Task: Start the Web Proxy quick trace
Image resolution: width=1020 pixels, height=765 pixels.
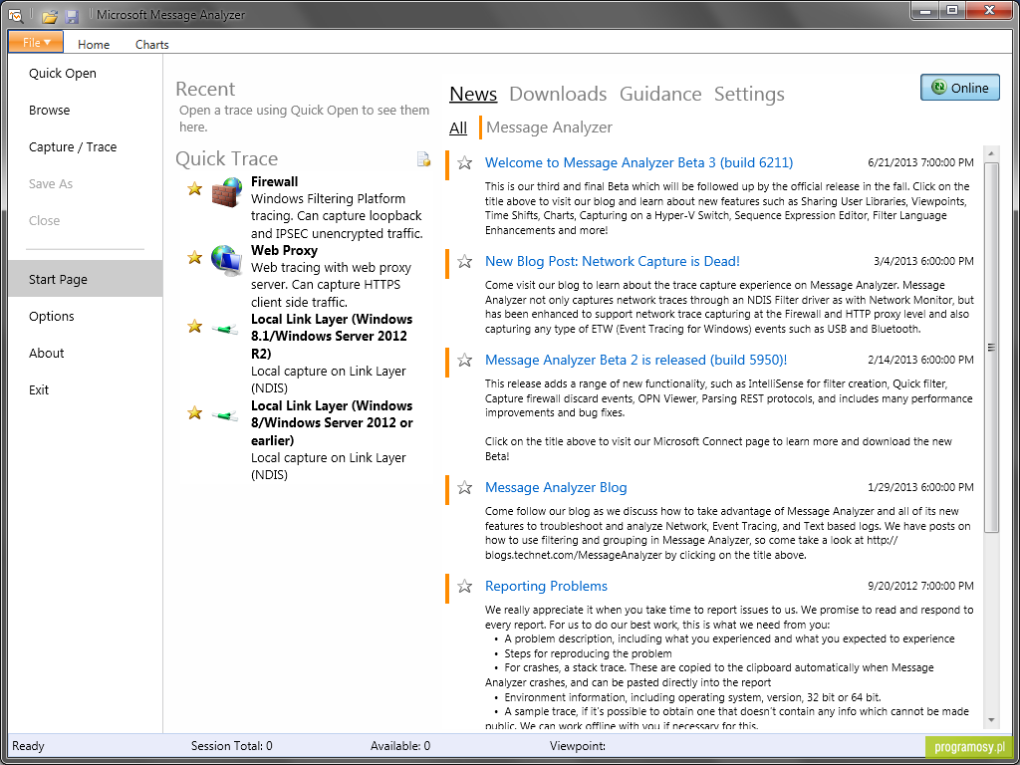Action: coord(284,250)
